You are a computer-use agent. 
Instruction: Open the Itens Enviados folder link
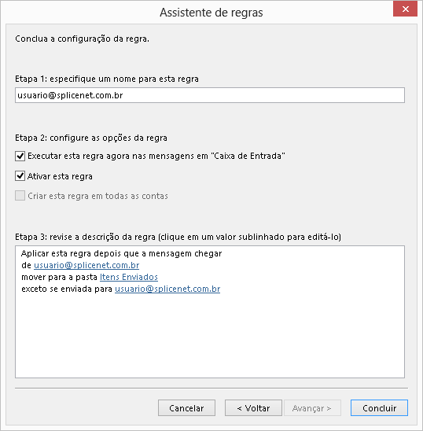(x=129, y=277)
